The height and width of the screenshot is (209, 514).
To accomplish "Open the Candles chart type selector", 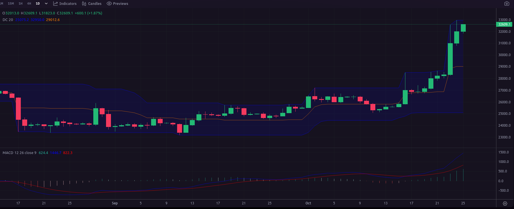I will pos(92,4).
